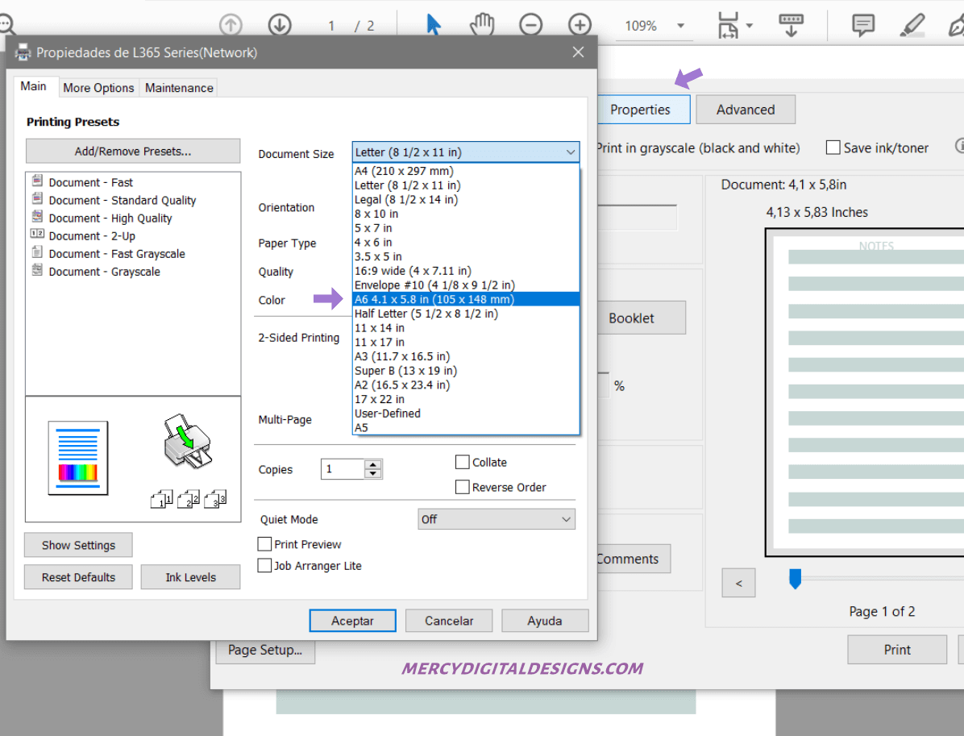Select the highlighter tool
The width and height of the screenshot is (964, 736).
pyautogui.click(x=912, y=25)
